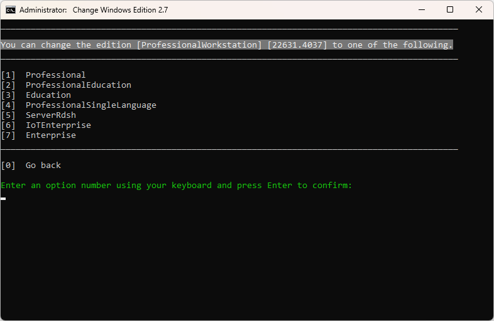Click the divider line below the highlighted header
This screenshot has height=321, width=494.
pyautogui.click(x=229, y=60)
